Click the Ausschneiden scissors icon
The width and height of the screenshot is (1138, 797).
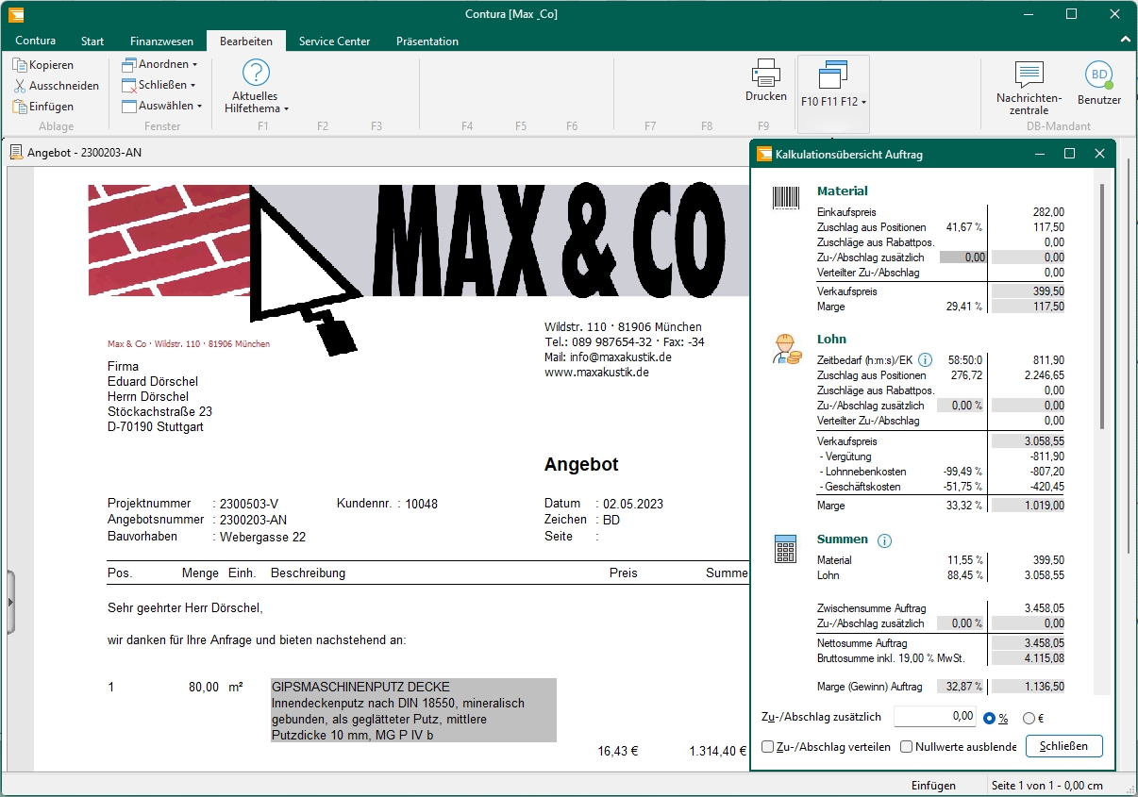point(20,86)
